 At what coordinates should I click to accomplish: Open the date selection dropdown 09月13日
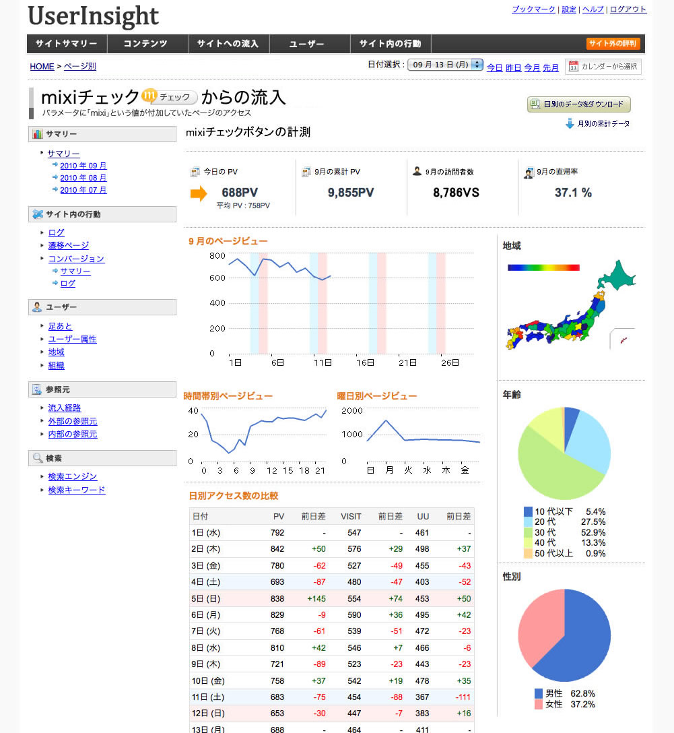445,65
